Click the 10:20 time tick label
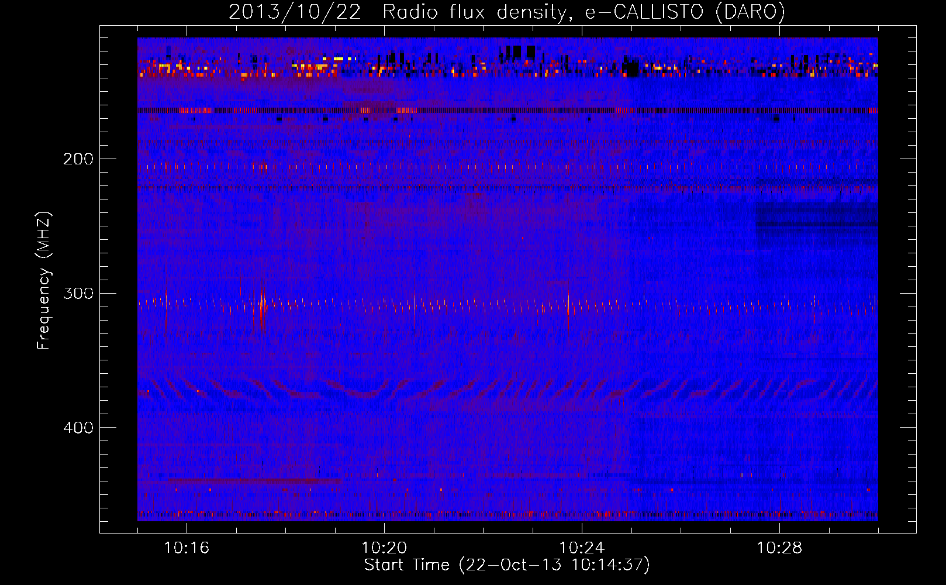The height and width of the screenshot is (585, 946). point(384,548)
